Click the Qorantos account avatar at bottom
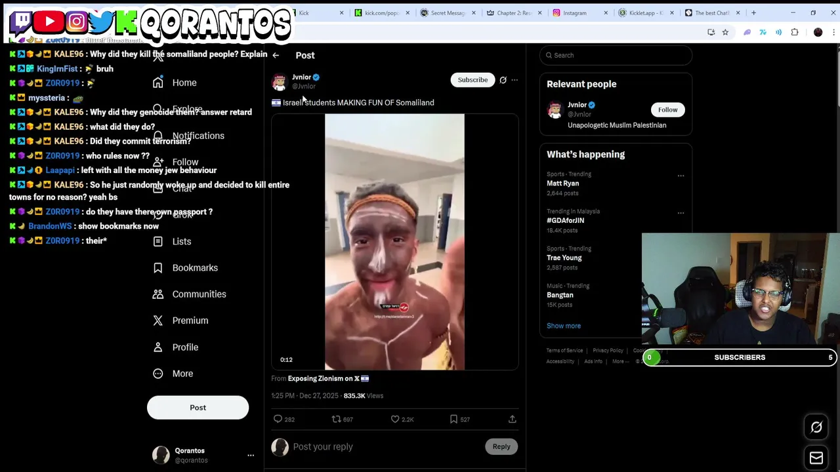Viewport: 840px width, 472px height. (x=161, y=455)
